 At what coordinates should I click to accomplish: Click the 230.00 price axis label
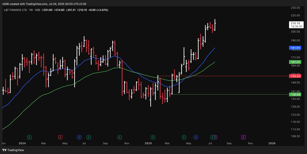point(295,8)
